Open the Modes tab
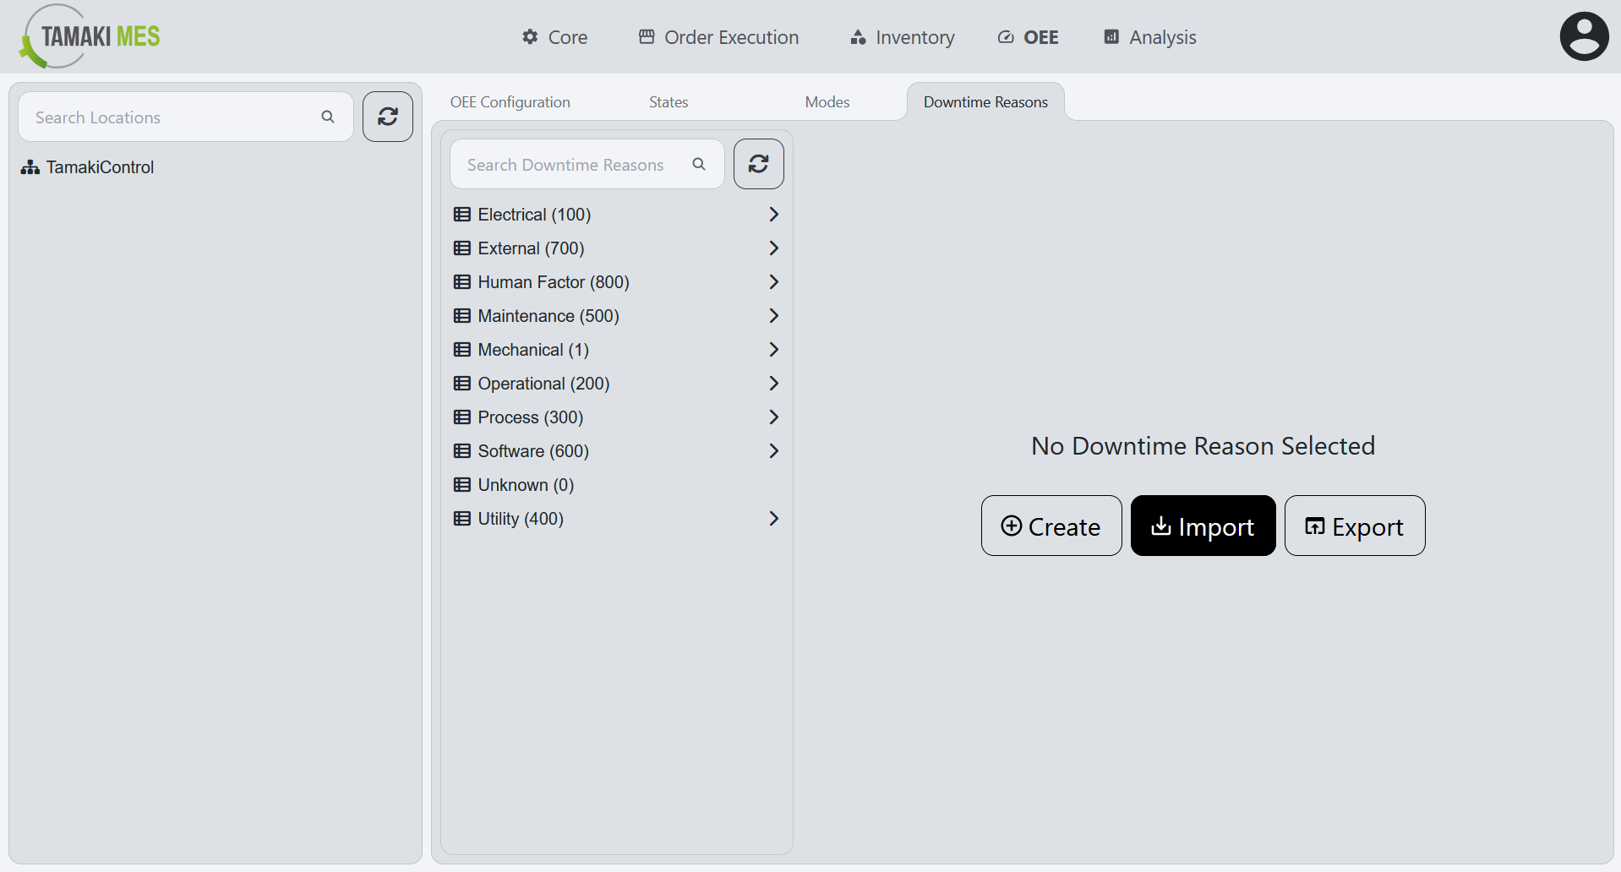This screenshot has width=1621, height=872. pos(827,101)
